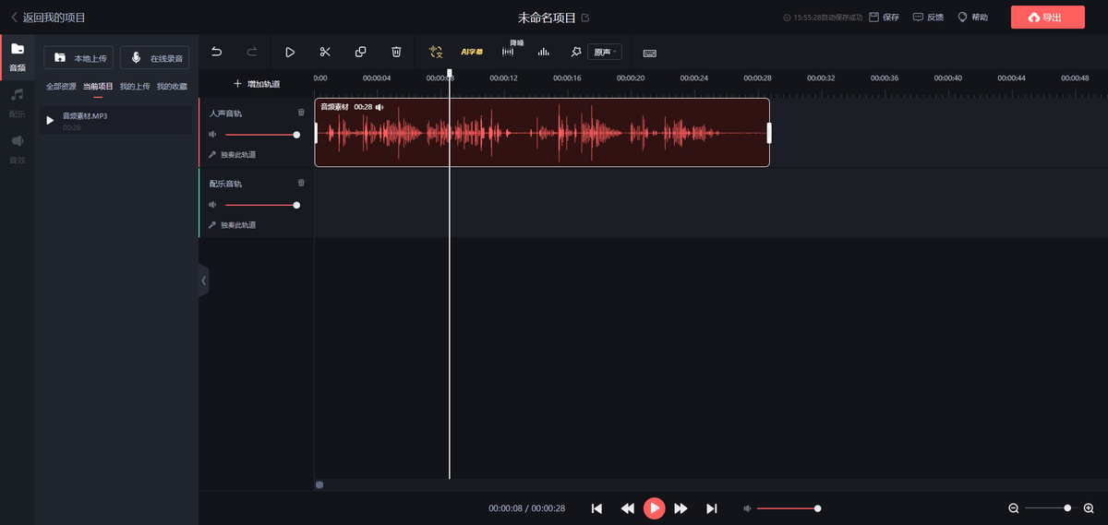
Task: Open the 配乐 sidebar tab
Action: [17, 101]
